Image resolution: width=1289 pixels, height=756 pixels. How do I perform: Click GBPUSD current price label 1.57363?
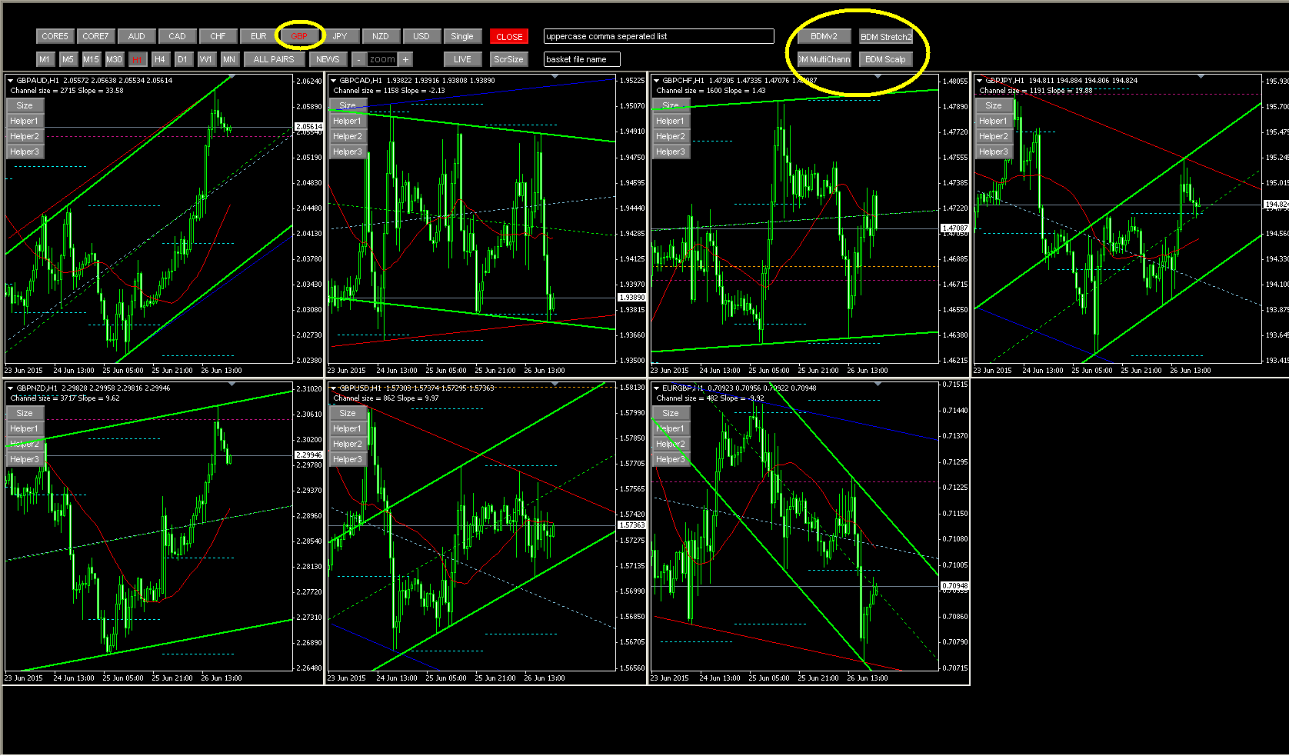pos(632,525)
